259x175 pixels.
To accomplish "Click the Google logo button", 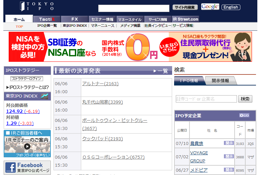I will pos(210,7).
